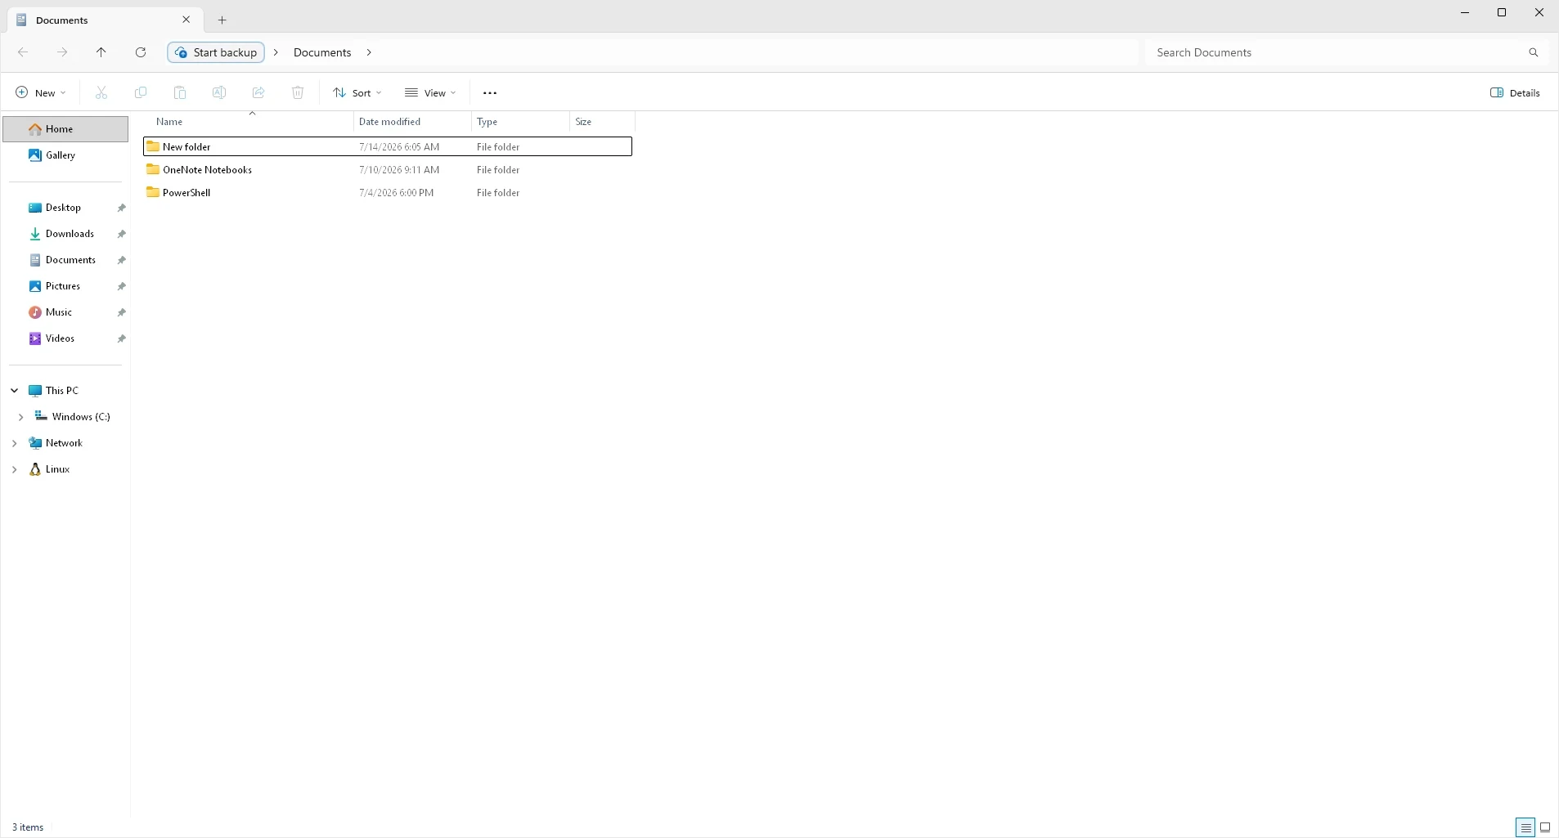The width and height of the screenshot is (1559, 838).
Task: Unpin Downloads using its pin icon
Action: pos(122,234)
